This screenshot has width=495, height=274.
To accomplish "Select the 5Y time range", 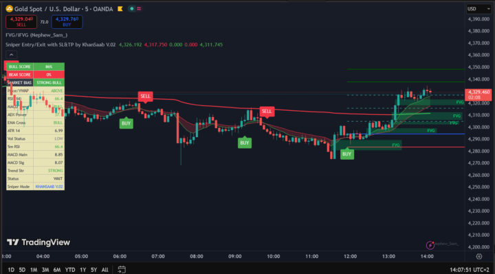I will [x=93, y=270].
